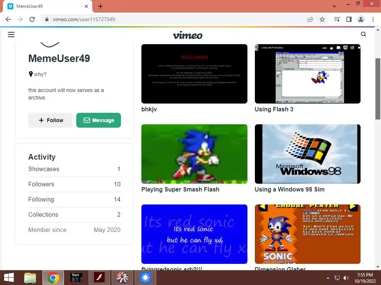Open the Start tiles app in taskbar
381x285 pixels.
76,278
